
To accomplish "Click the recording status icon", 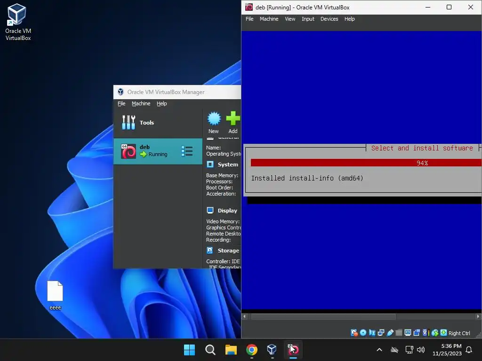I will coord(417,333).
